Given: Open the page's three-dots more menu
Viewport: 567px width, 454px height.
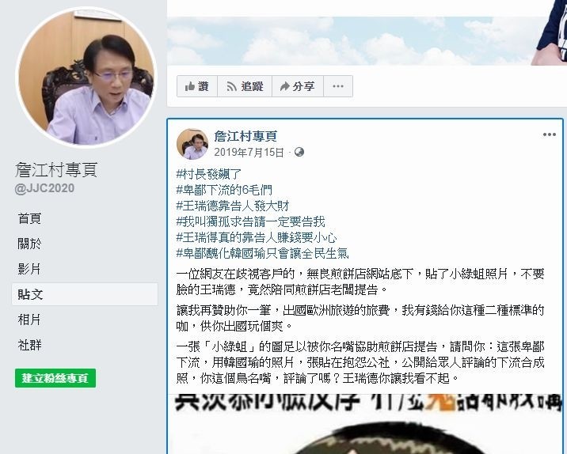Looking at the screenshot, I should tap(338, 86).
